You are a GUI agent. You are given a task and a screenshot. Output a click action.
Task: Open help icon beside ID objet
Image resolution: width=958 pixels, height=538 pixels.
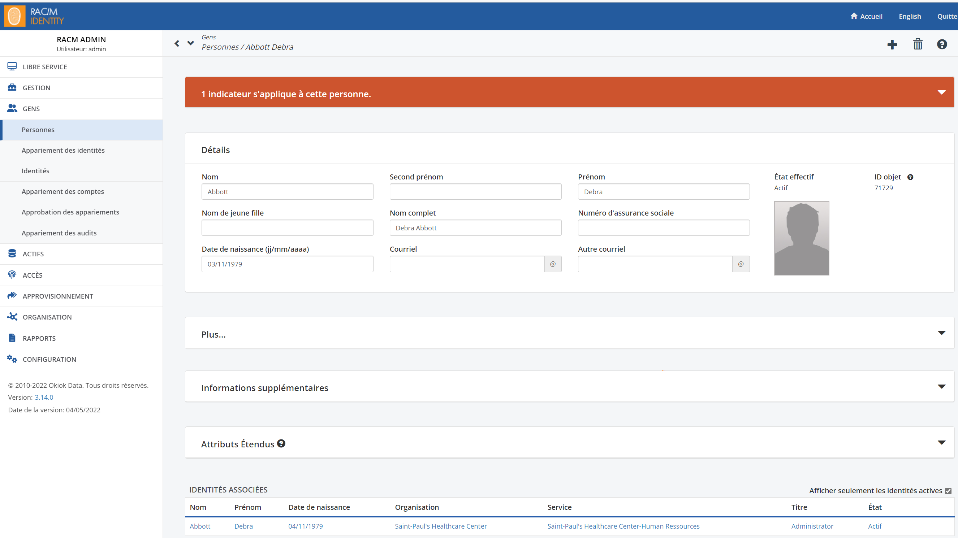(910, 177)
